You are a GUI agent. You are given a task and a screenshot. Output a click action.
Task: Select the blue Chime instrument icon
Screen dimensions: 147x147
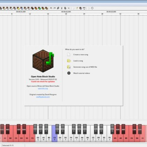pyautogui.click(x=22, y=8)
